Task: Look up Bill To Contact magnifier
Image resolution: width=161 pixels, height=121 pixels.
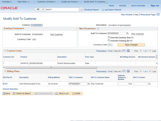Action: coord(149,84)
